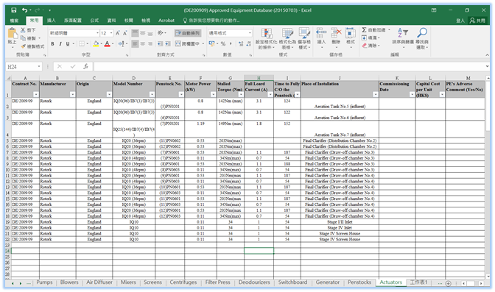Open the Model Number column filter
495x292 pixels.
[152, 95]
